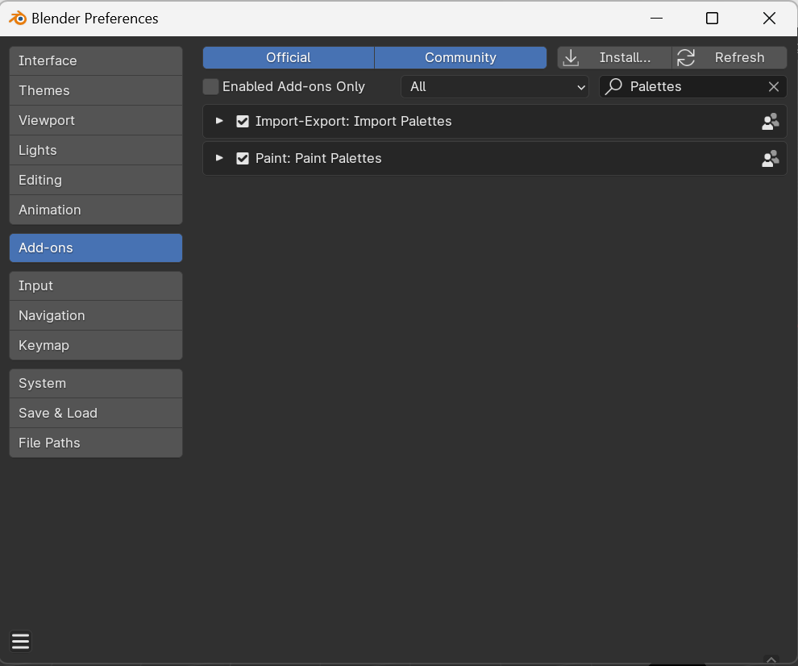The width and height of the screenshot is (798, 666).
Task: Open the All category dropdown
Action: point(495,86)
